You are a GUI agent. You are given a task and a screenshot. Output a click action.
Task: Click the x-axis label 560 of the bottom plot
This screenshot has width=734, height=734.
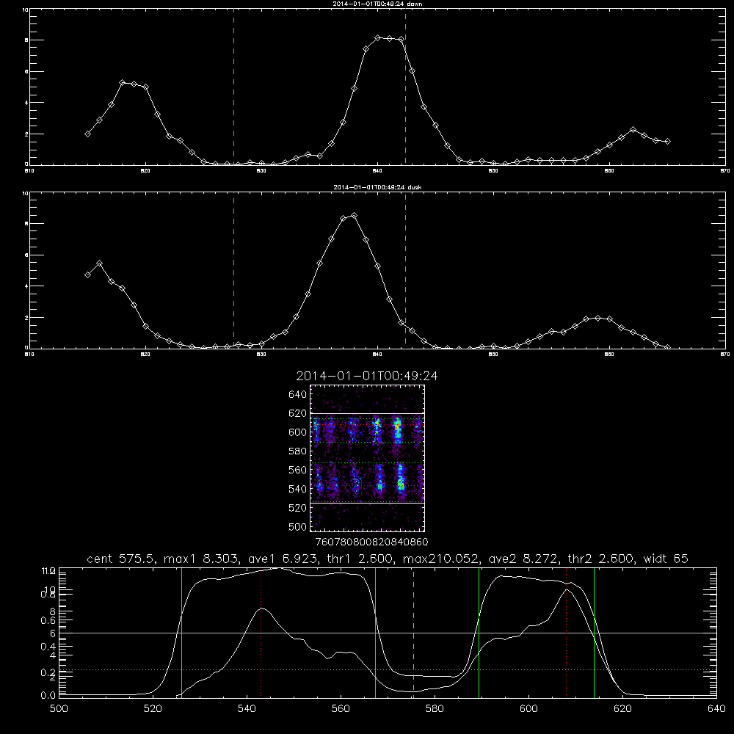(x=341, y=709)
